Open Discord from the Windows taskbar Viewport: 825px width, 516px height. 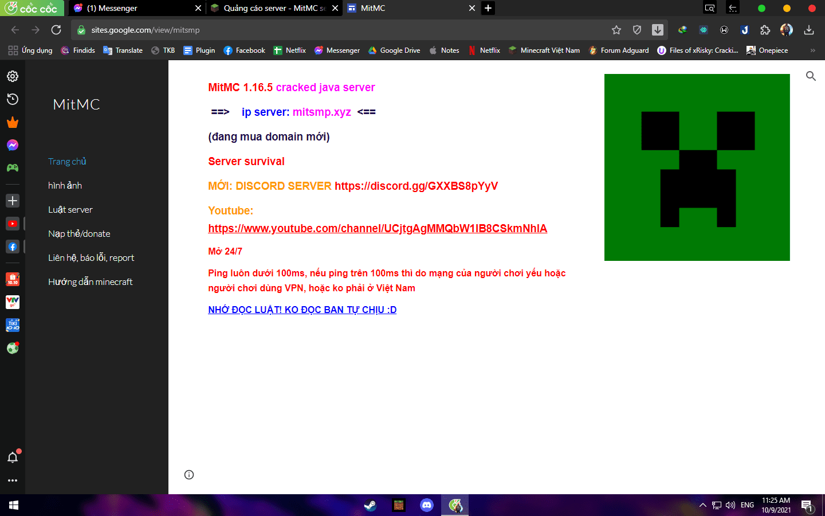[426, 505]
